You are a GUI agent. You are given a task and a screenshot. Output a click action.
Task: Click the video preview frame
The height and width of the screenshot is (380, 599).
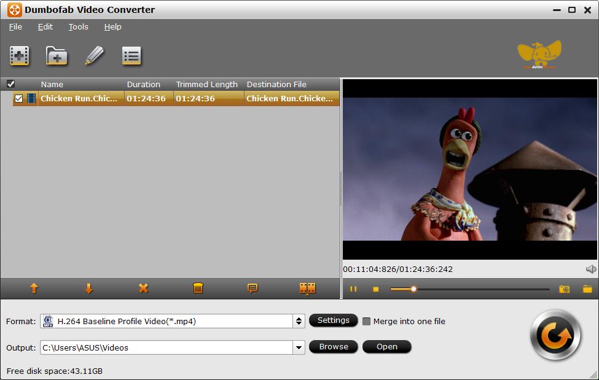tap(470, 169)
